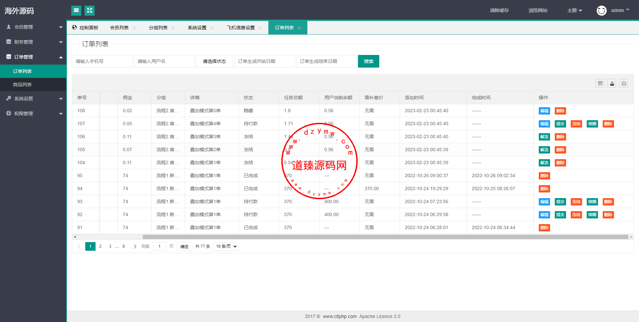639x322 pixels.
Task: Click 续期 for order 107
Action: tap(592, 124)
